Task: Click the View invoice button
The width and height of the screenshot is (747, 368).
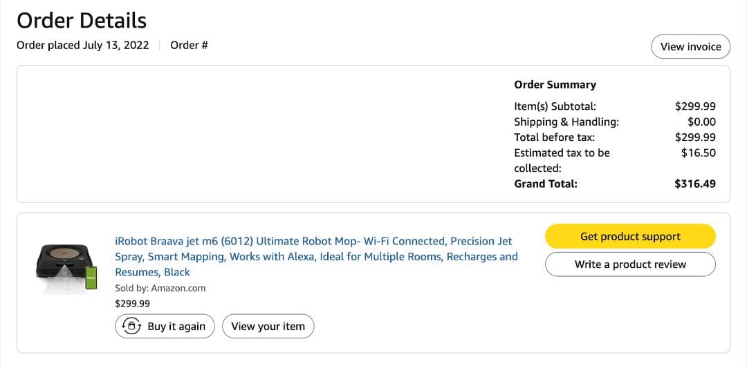Action: (690, 46)
